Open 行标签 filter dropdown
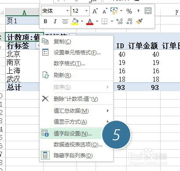Viewport: 180px width, 171px height. pyautogui.click(x=38, y=46)
